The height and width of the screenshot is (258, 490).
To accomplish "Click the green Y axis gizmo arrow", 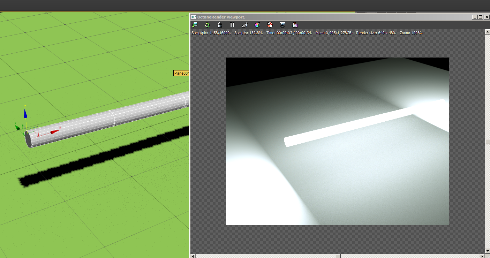I will coord(18,128).
